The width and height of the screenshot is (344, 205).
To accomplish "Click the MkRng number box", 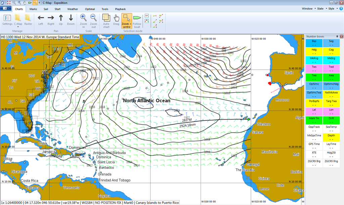I will (314, 60).
